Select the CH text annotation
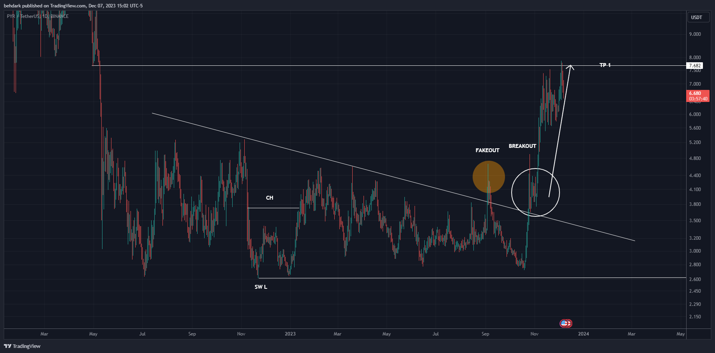Image resolution: width=715 pixels, height=353 pixels. coord(270,198)
